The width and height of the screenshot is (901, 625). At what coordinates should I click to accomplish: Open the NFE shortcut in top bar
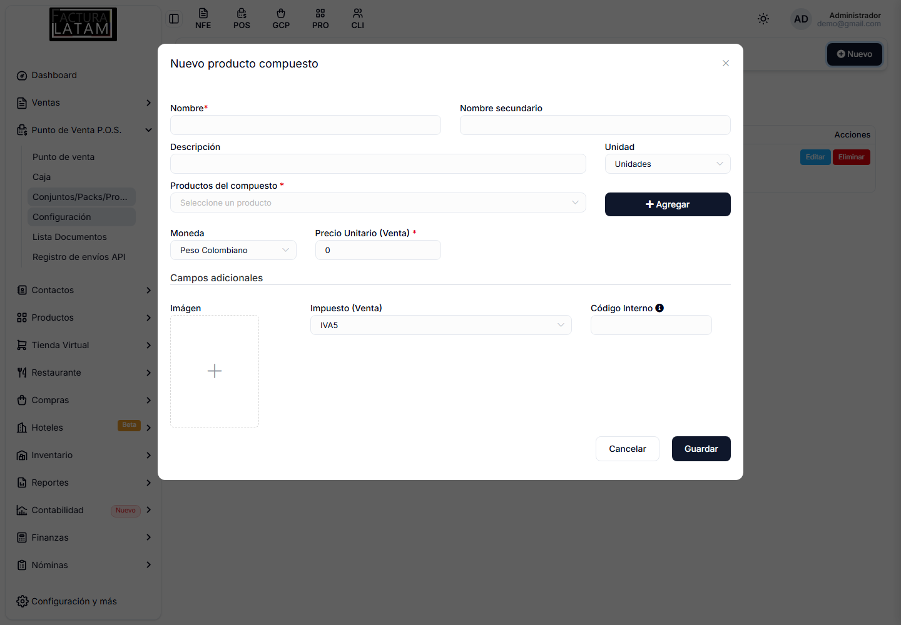203,19
